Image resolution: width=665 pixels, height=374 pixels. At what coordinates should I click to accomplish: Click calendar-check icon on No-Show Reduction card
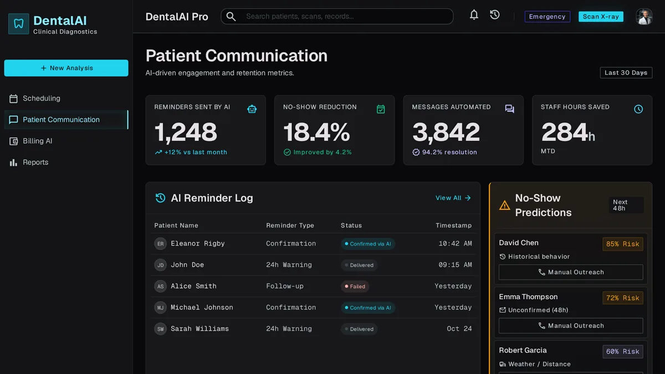click(381, 109)
